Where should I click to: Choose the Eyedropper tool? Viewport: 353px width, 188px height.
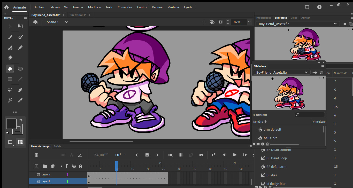tap(20, 100)
